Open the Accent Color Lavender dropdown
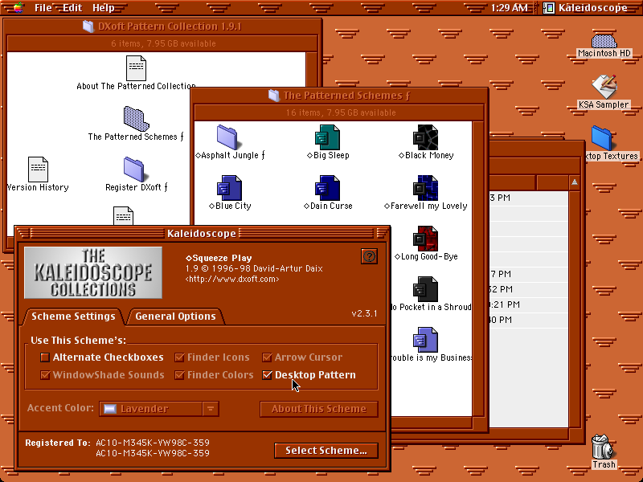The width and height of the screenshot is (643, 482). point(158,409)
